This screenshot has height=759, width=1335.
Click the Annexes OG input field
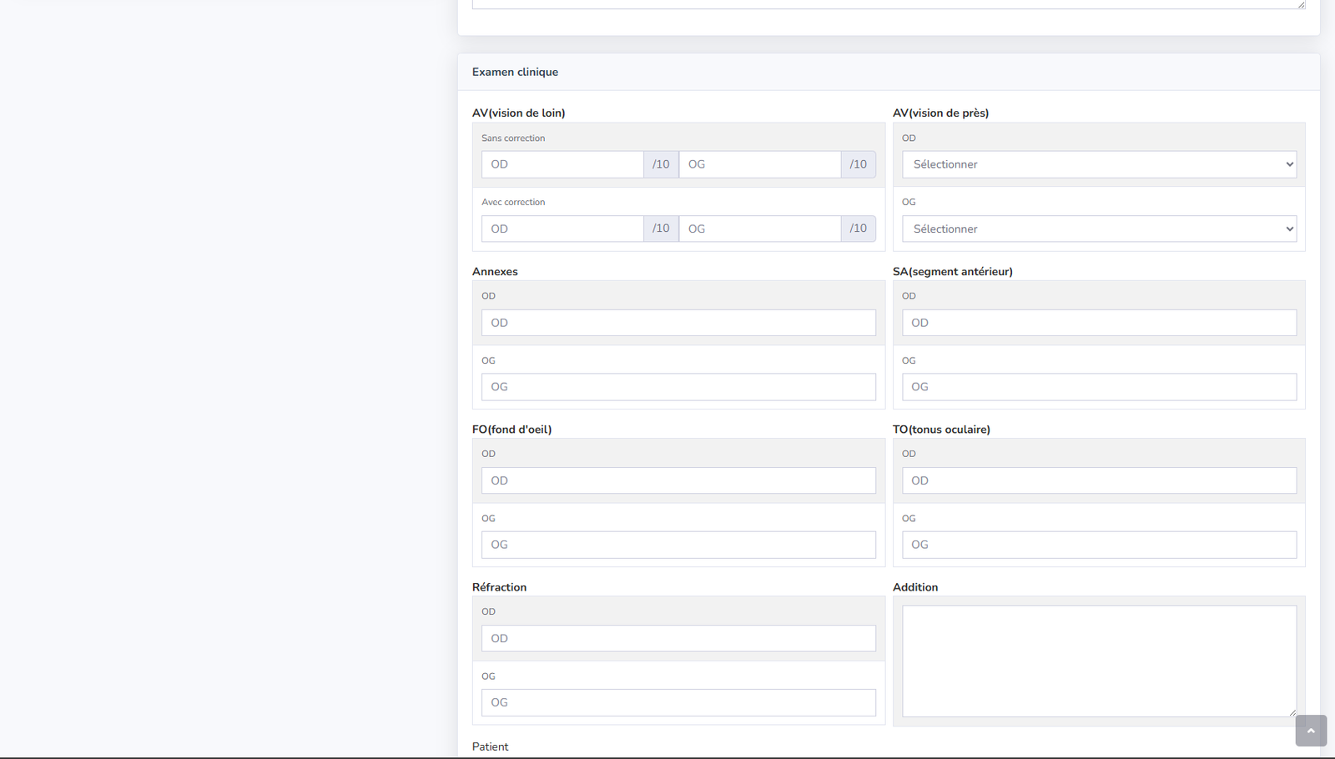click(678, 387)
